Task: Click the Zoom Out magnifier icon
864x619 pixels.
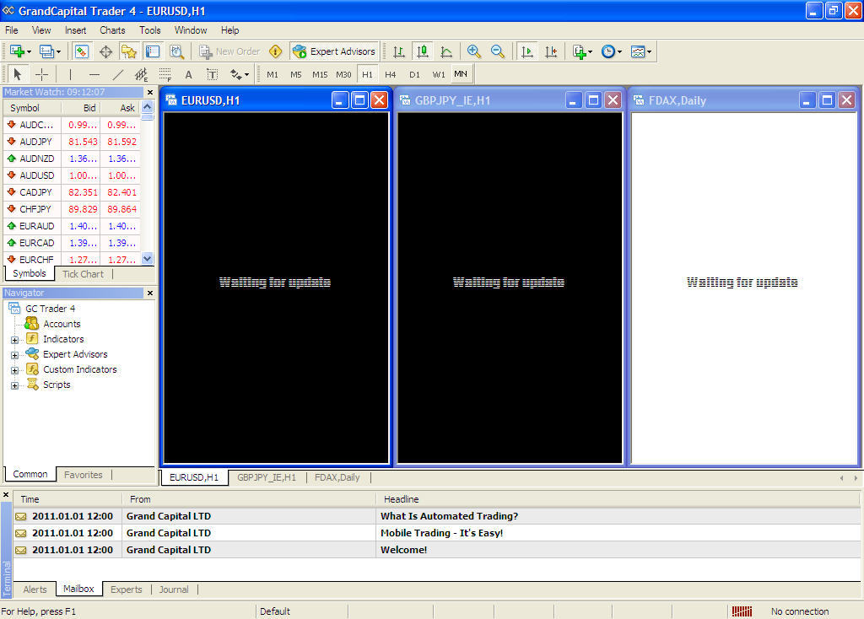Action: (498, 51)
